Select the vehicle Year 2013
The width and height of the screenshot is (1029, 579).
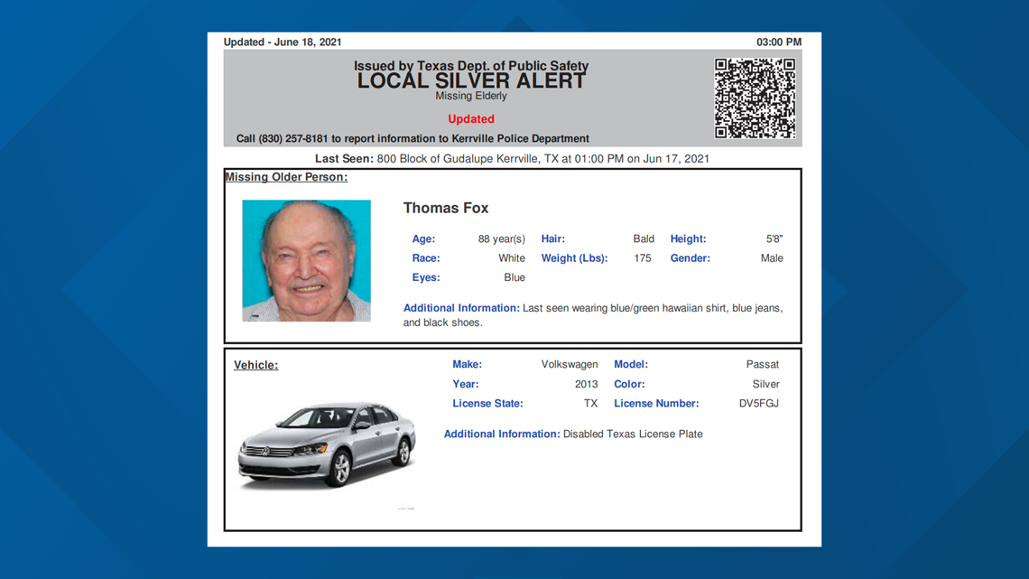pos(586,384)
